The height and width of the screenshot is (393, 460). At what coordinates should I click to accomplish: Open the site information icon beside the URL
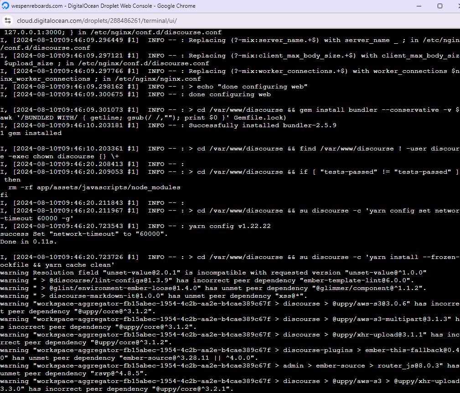coord(8,21)
